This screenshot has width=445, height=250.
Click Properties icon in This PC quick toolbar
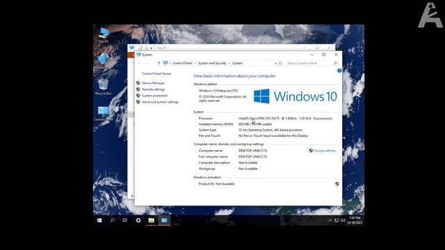[x=140, y=48]
